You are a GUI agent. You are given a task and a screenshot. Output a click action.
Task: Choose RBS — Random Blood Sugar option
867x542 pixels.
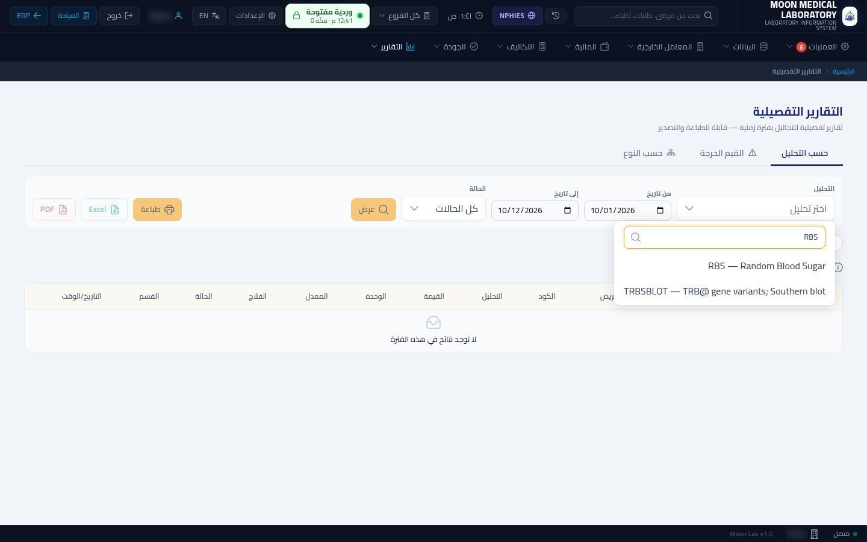click(x=724, y=266)
